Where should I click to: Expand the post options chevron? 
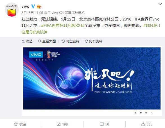coord(160,4)
